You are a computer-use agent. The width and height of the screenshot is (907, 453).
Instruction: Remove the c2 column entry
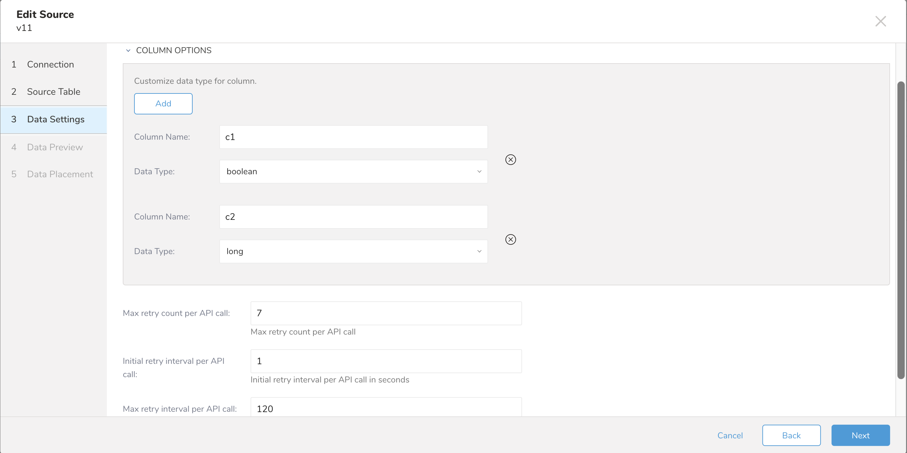click(510, 239)
